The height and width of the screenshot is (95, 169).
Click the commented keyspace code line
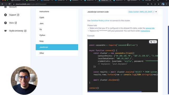113,64
